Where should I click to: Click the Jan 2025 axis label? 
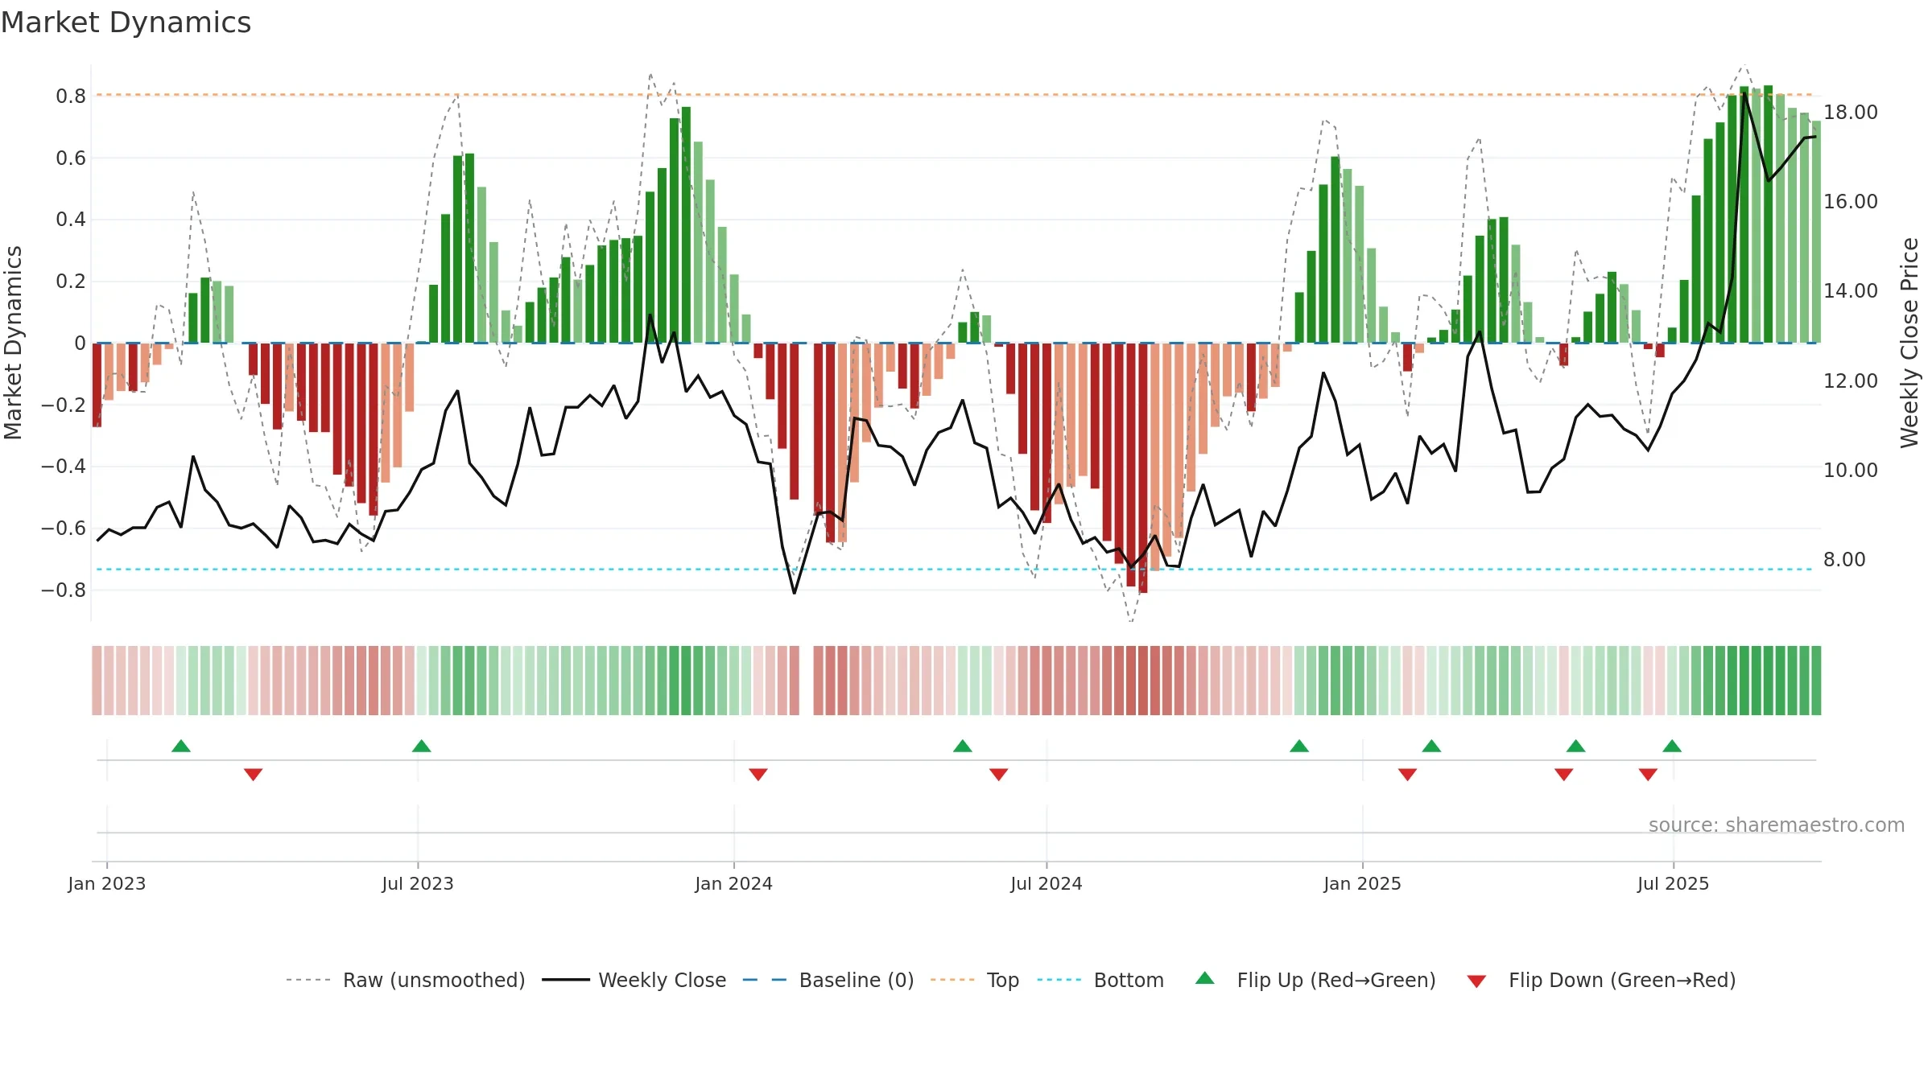[x=1363, y=883]
